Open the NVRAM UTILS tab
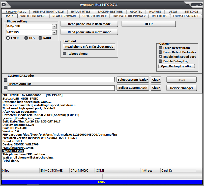 [x=81, y=12]
